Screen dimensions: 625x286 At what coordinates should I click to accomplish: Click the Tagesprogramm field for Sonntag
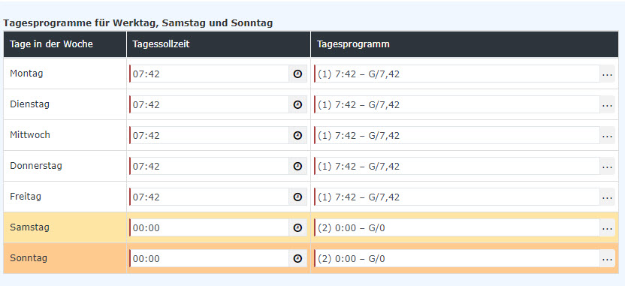[x=457, y=258]
